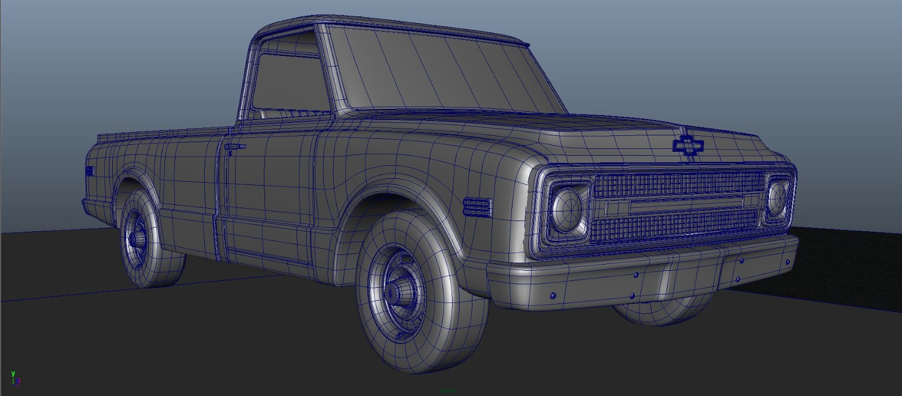Click the view axis indicator
Image resolution: width=902 pixels, height=396 pixels.
(15, 378)
